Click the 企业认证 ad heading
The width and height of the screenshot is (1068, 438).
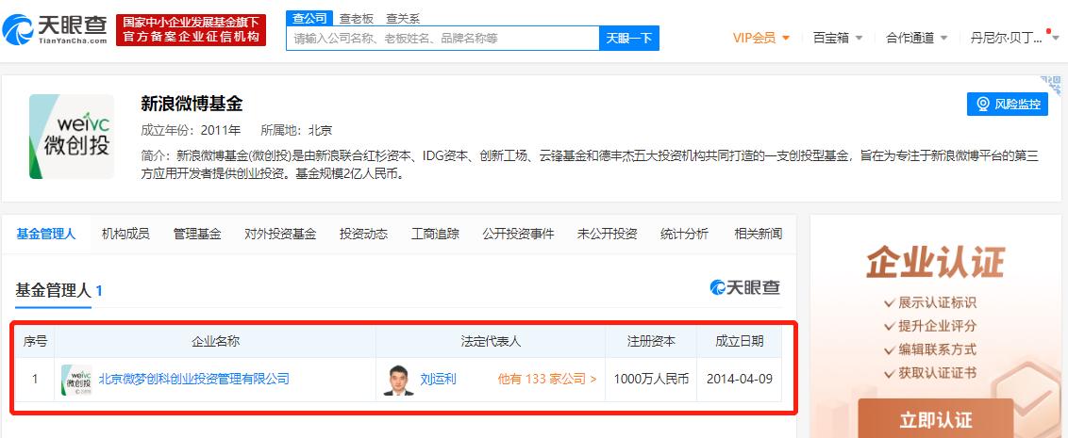coord(935,263)
